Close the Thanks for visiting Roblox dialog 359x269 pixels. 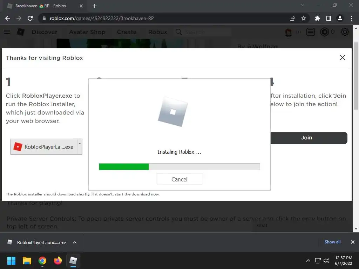click(x=343, y=57)
